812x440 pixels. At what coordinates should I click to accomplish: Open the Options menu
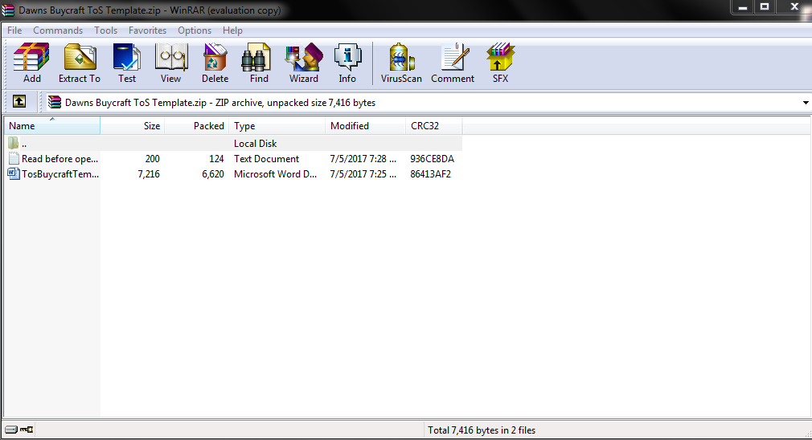click(x=195, y=31)
